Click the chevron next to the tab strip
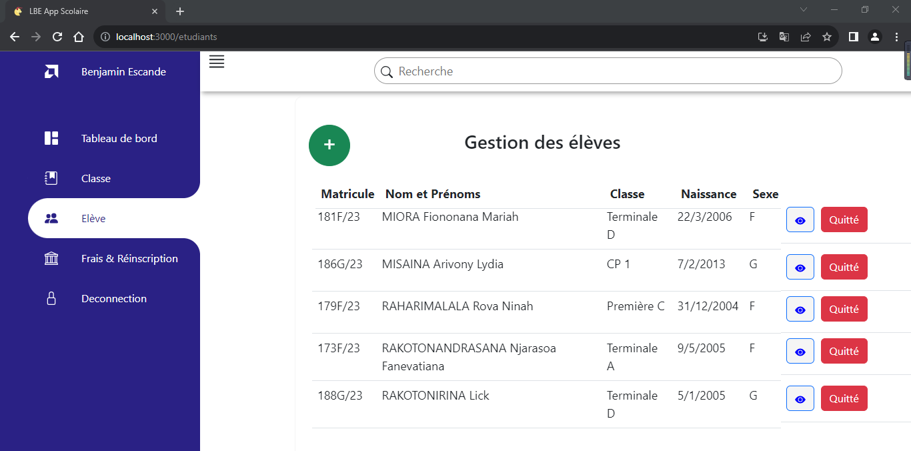Screen dimensions: 911x451 [803, 10]
